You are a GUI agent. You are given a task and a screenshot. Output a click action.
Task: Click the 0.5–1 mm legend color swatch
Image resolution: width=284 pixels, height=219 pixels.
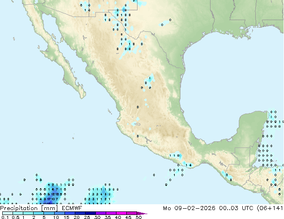click(18, 213)
